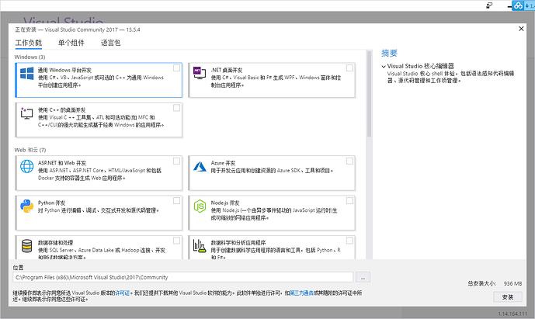This screenshot has width=535, height=319.
Task: Check the universal Windows platform workload
Action: tap(176, 68)
